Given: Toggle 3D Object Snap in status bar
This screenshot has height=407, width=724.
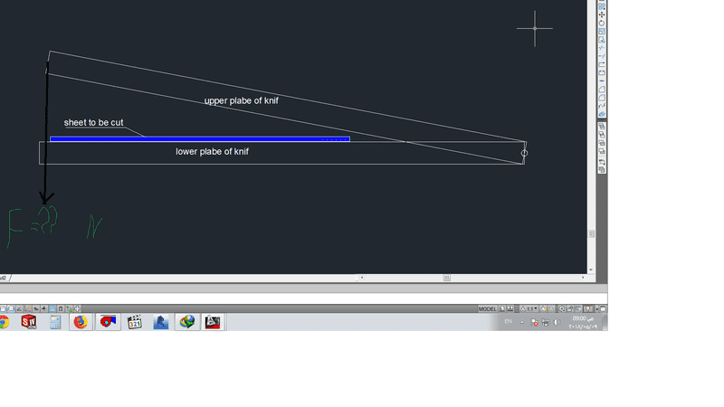Looking at the screenshot, I should [11, 308].
